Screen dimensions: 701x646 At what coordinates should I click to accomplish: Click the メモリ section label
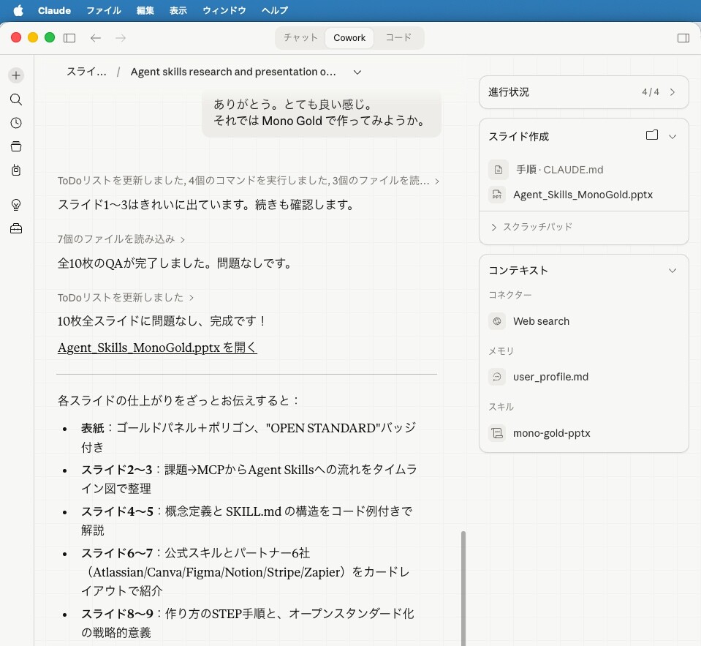(x=501, y=351)
